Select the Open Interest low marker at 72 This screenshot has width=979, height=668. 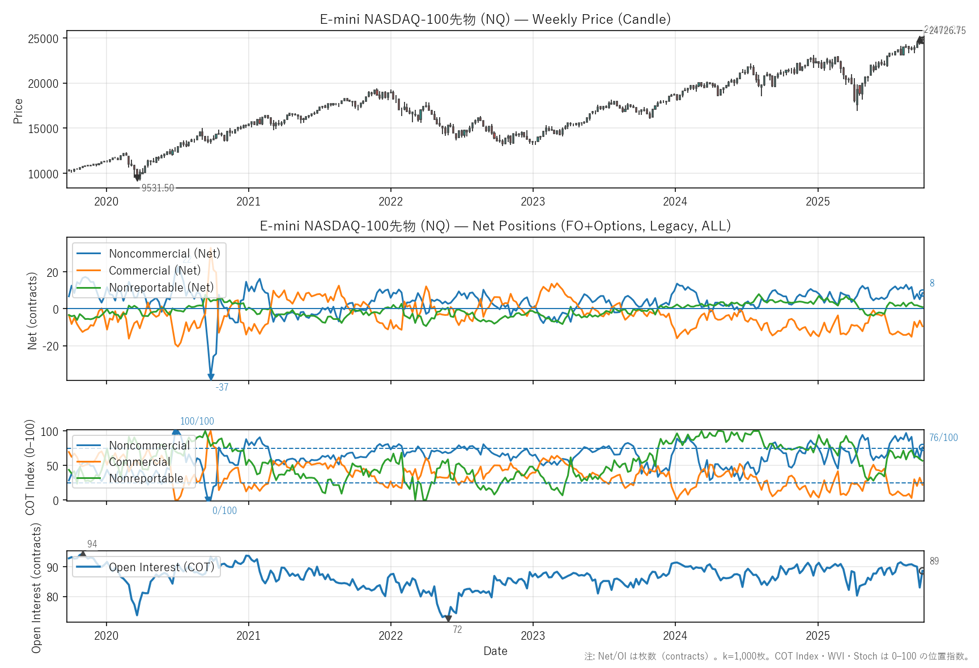(x=448, y=618)
